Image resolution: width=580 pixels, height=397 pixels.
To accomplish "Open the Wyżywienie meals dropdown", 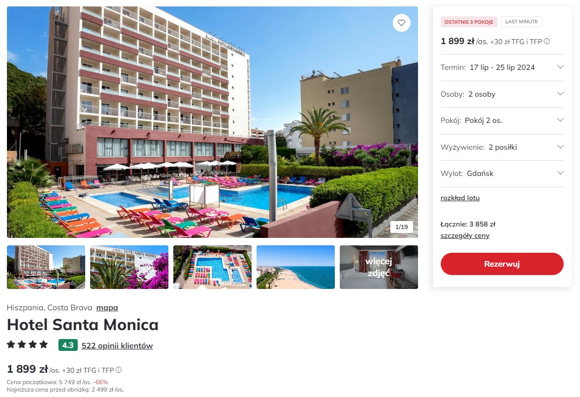I will 502,147.
